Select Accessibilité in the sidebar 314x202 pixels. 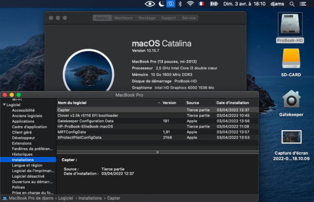(23, 110)
